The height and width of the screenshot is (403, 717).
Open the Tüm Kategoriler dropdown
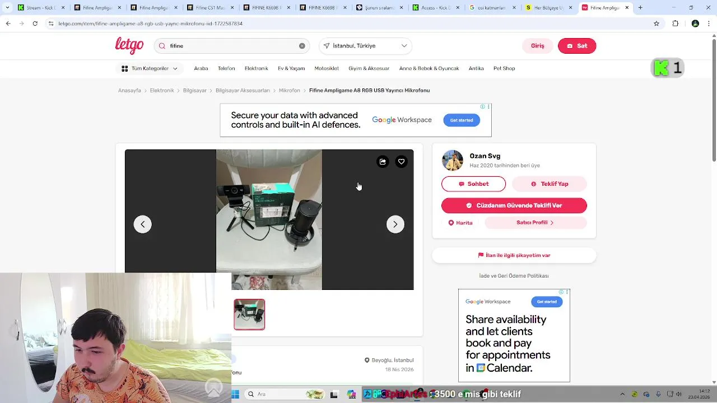point(150,68)
